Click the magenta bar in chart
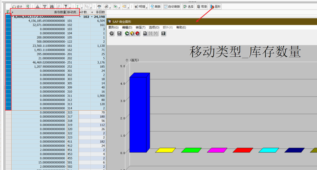This screenshot has height=170, width=317. (217, 150)
